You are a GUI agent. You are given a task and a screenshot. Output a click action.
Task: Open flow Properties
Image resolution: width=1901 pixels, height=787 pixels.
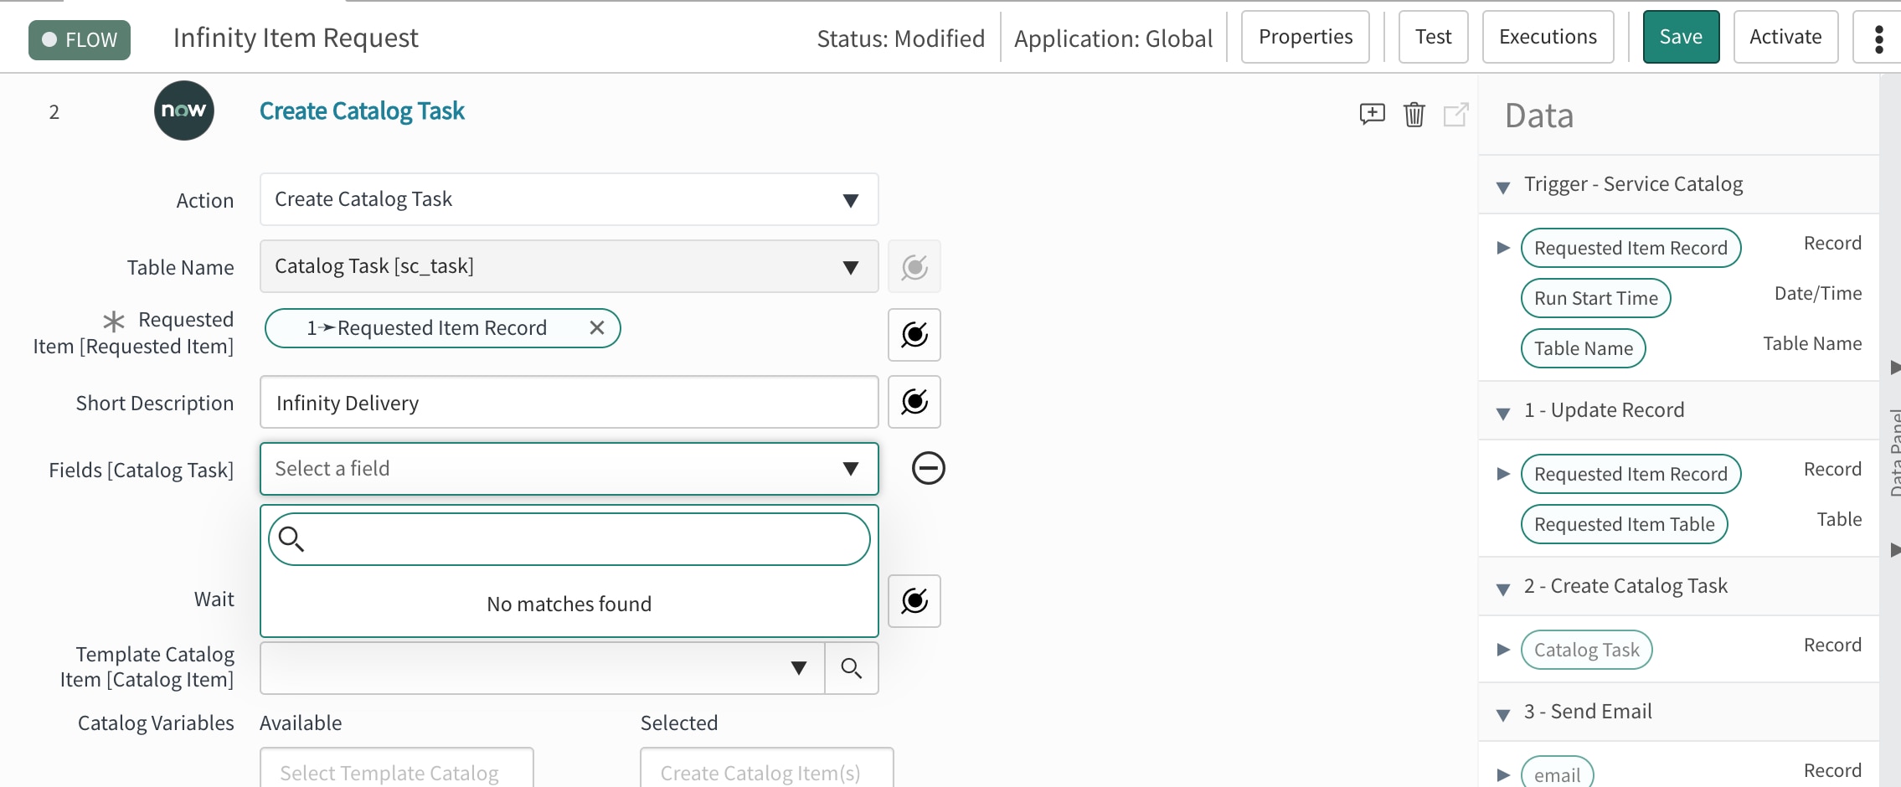[1306, 37]
